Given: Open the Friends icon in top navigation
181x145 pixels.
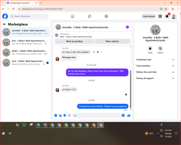Looking at the screenshot, I should (x=89, y=16).
